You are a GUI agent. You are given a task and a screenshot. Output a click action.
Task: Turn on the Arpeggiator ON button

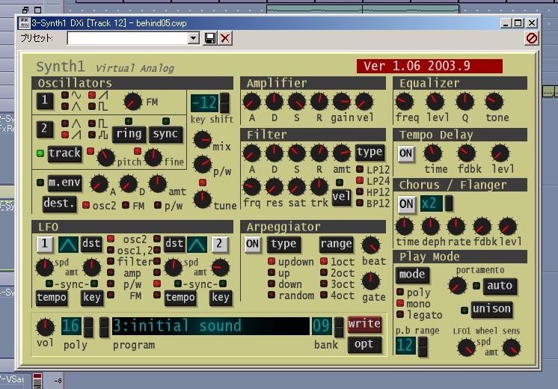(252, 244)
